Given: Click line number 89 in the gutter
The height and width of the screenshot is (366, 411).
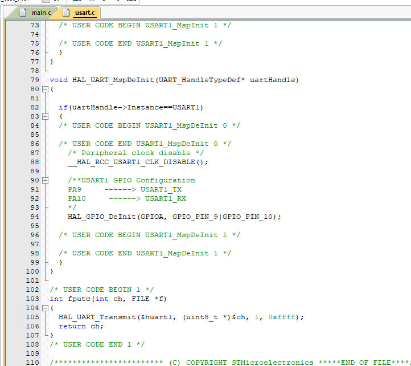Looking at the screenshot, I should pyautogui.click(x=35, y=171).
